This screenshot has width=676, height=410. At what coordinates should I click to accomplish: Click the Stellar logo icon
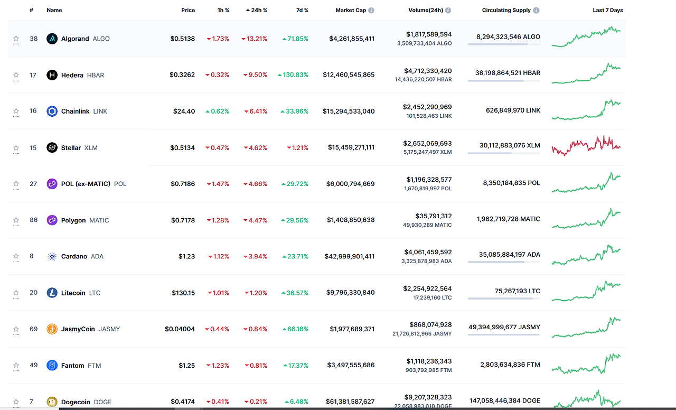tap(52, 147)
